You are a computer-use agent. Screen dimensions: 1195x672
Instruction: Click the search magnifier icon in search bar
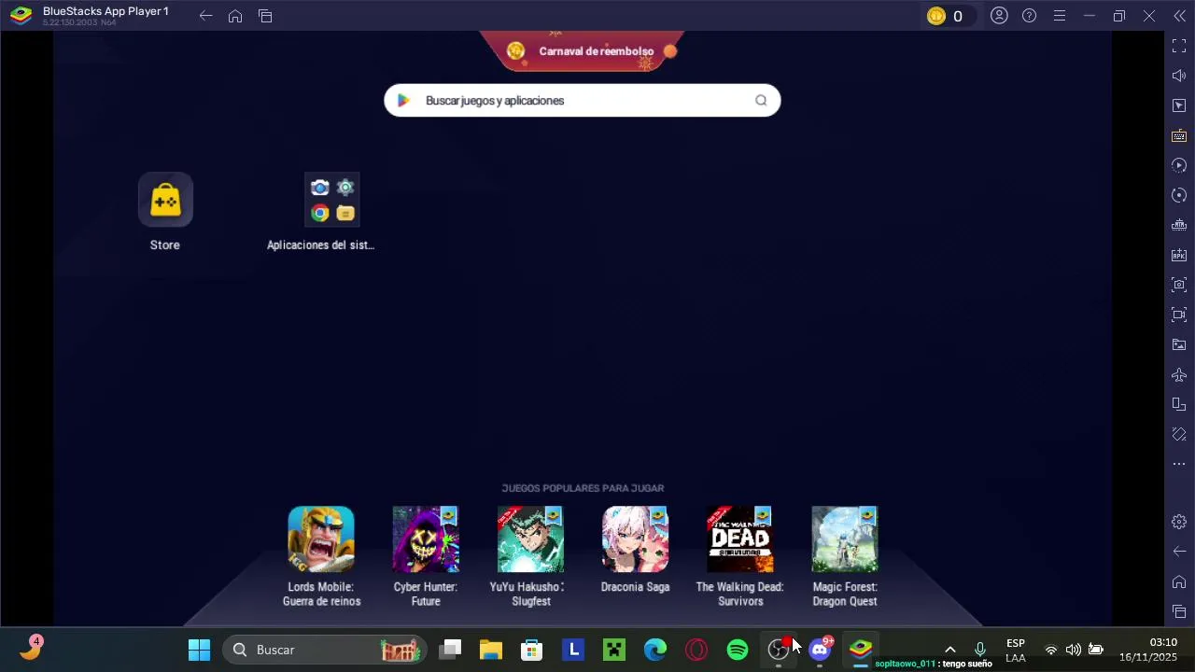click(x=761, y=101)
